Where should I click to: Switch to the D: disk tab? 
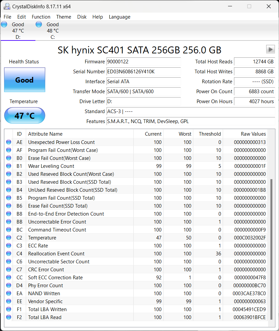tap(18, 31)
